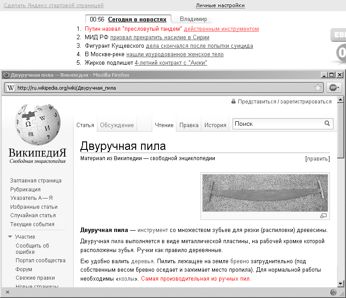Open the Случайная статья sidebar link
The width and height of the screenshot is (346, 298).
33,215
